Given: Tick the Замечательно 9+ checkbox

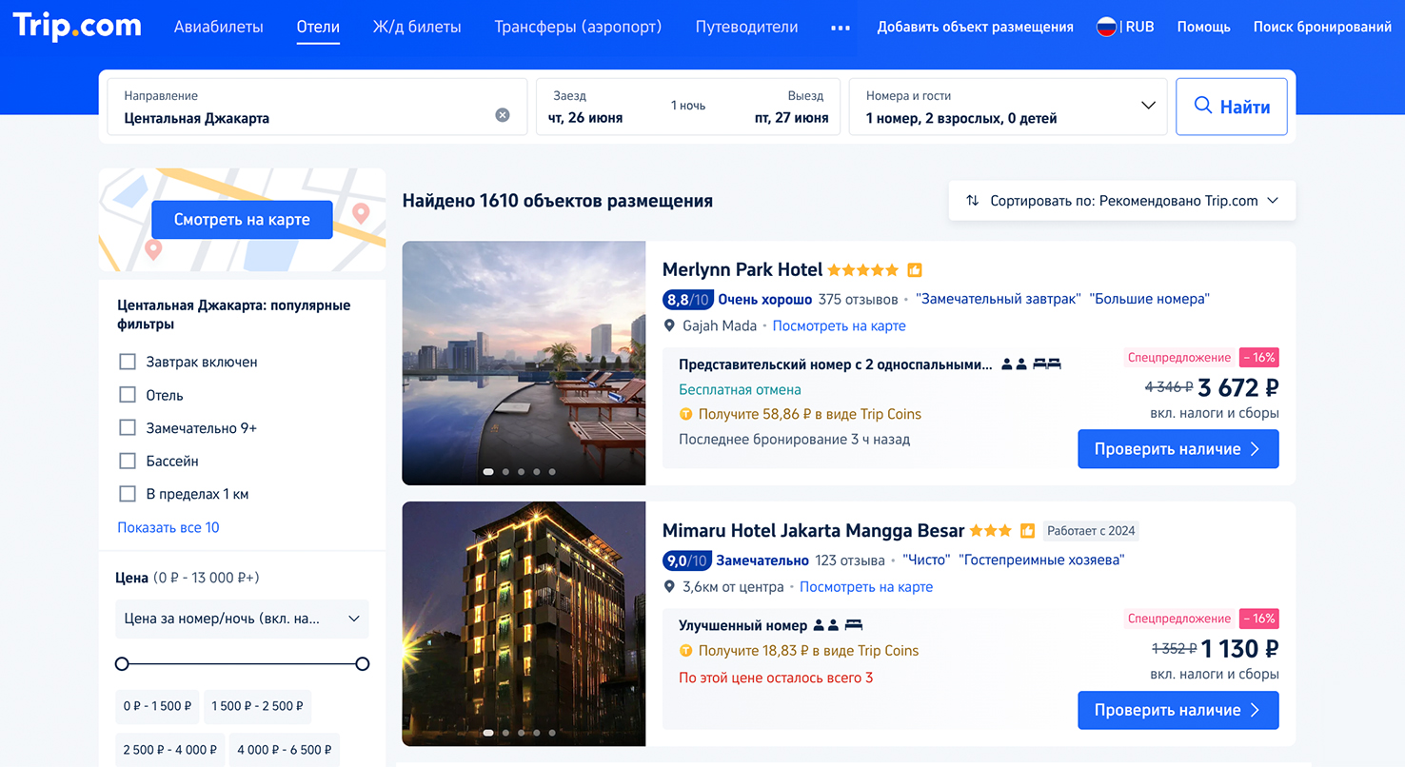Looking at the screenshot, I should point(128,428).
